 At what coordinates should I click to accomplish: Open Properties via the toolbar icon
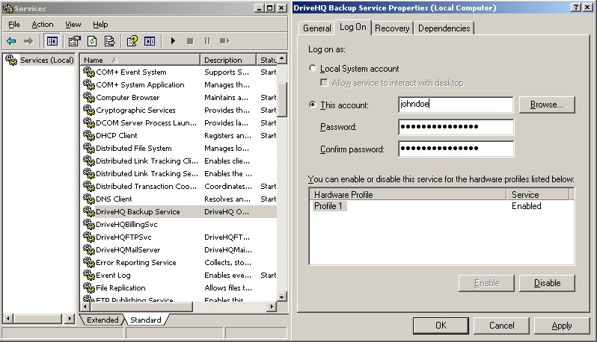[x=75, y=41]
